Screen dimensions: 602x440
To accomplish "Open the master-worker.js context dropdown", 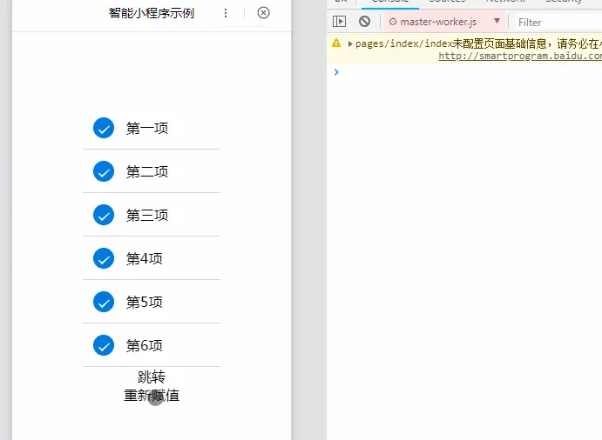I will tap(444, 22).
